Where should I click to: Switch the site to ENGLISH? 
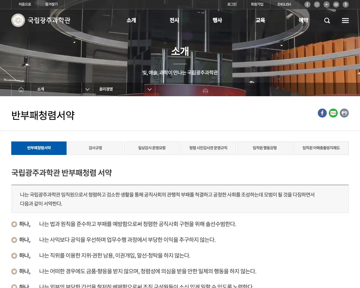tap(284, 4)
